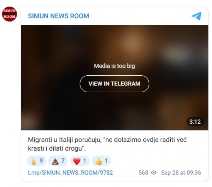Open the t.me/SIMUN_NEWS_ROOM/9782 link

point(70,173)
